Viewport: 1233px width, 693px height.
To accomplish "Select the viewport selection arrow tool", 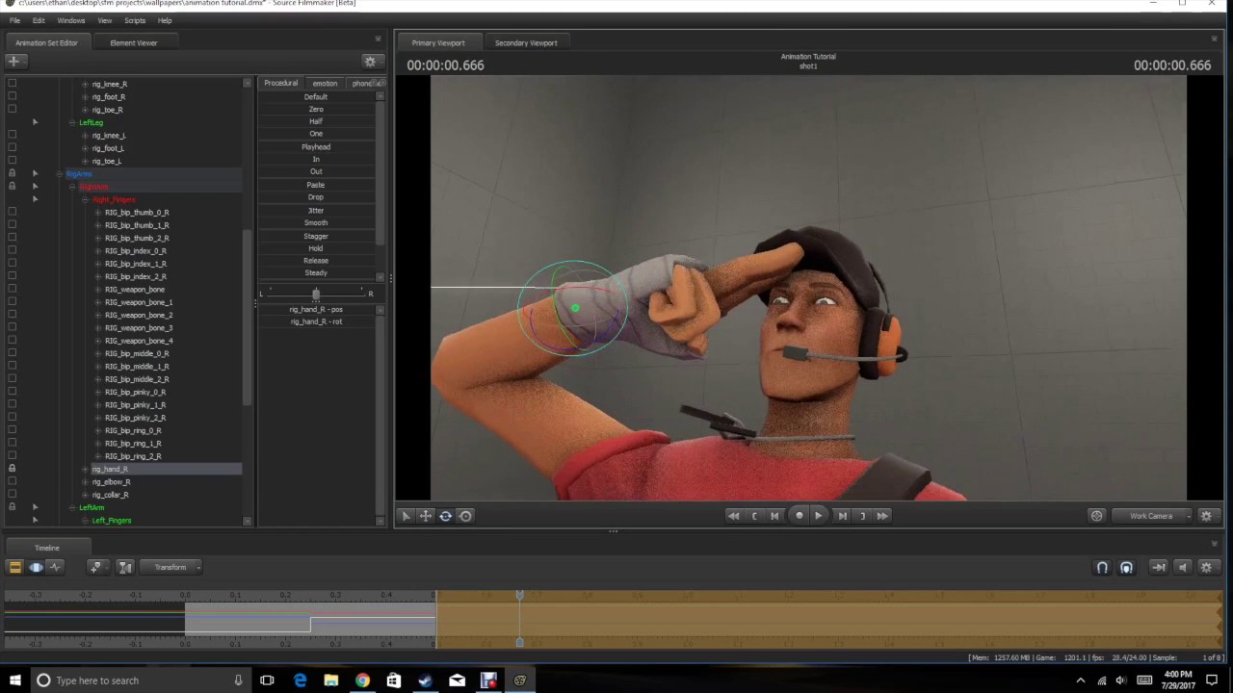I will click(406, 516).
